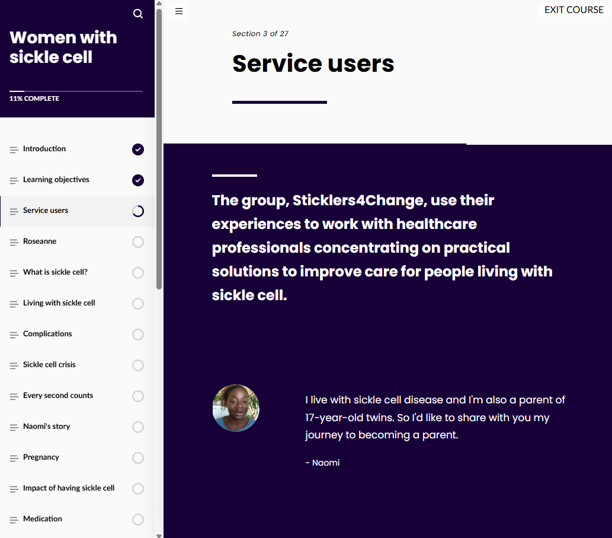Click the lines icon beside Service users

point(14,211)
